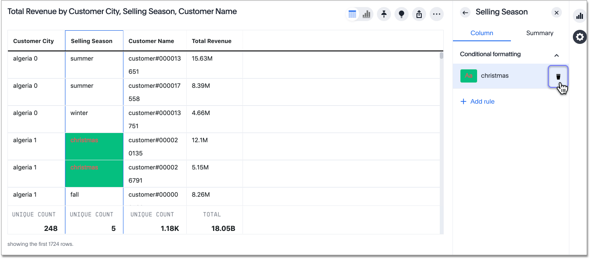
Task: Click the Total Revenue column header
Action: 211,41
